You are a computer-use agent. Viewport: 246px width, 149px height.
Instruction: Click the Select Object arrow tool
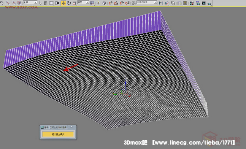click(x=40, y=3)
